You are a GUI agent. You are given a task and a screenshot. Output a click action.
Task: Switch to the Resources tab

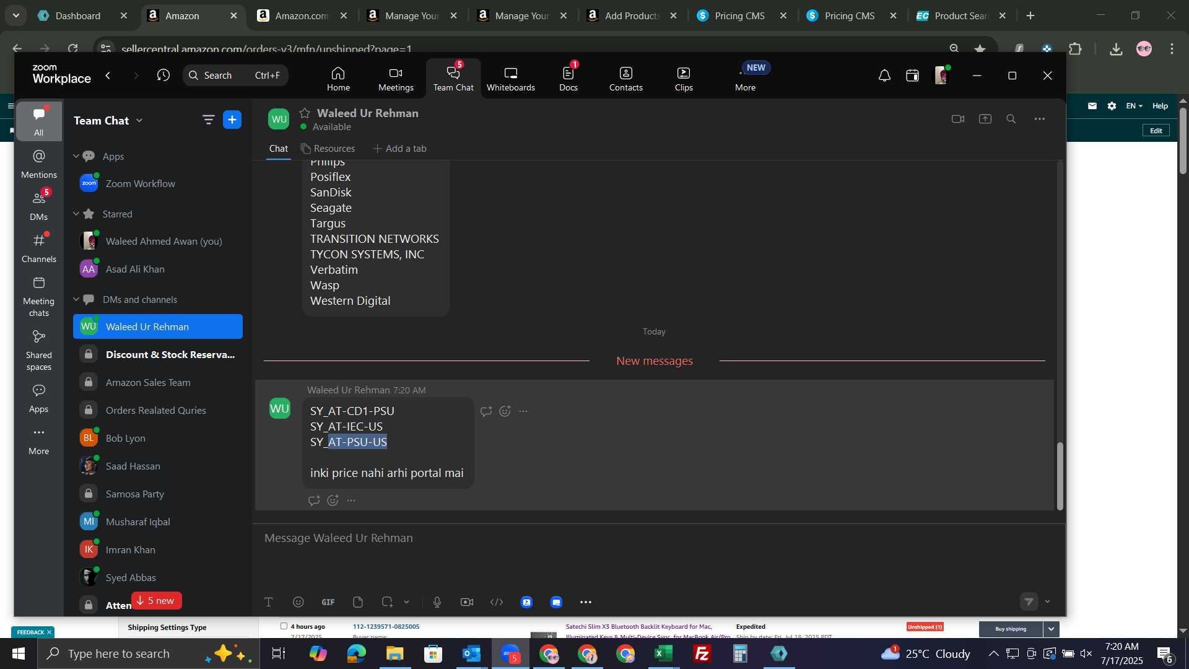pos(328,149)
